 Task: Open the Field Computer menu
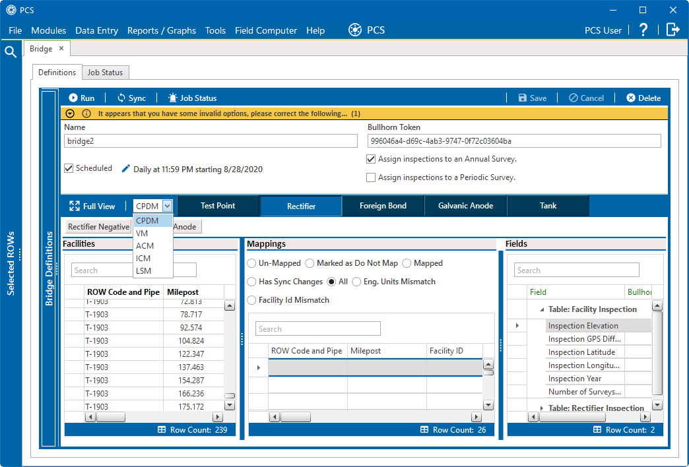[266, 30]
